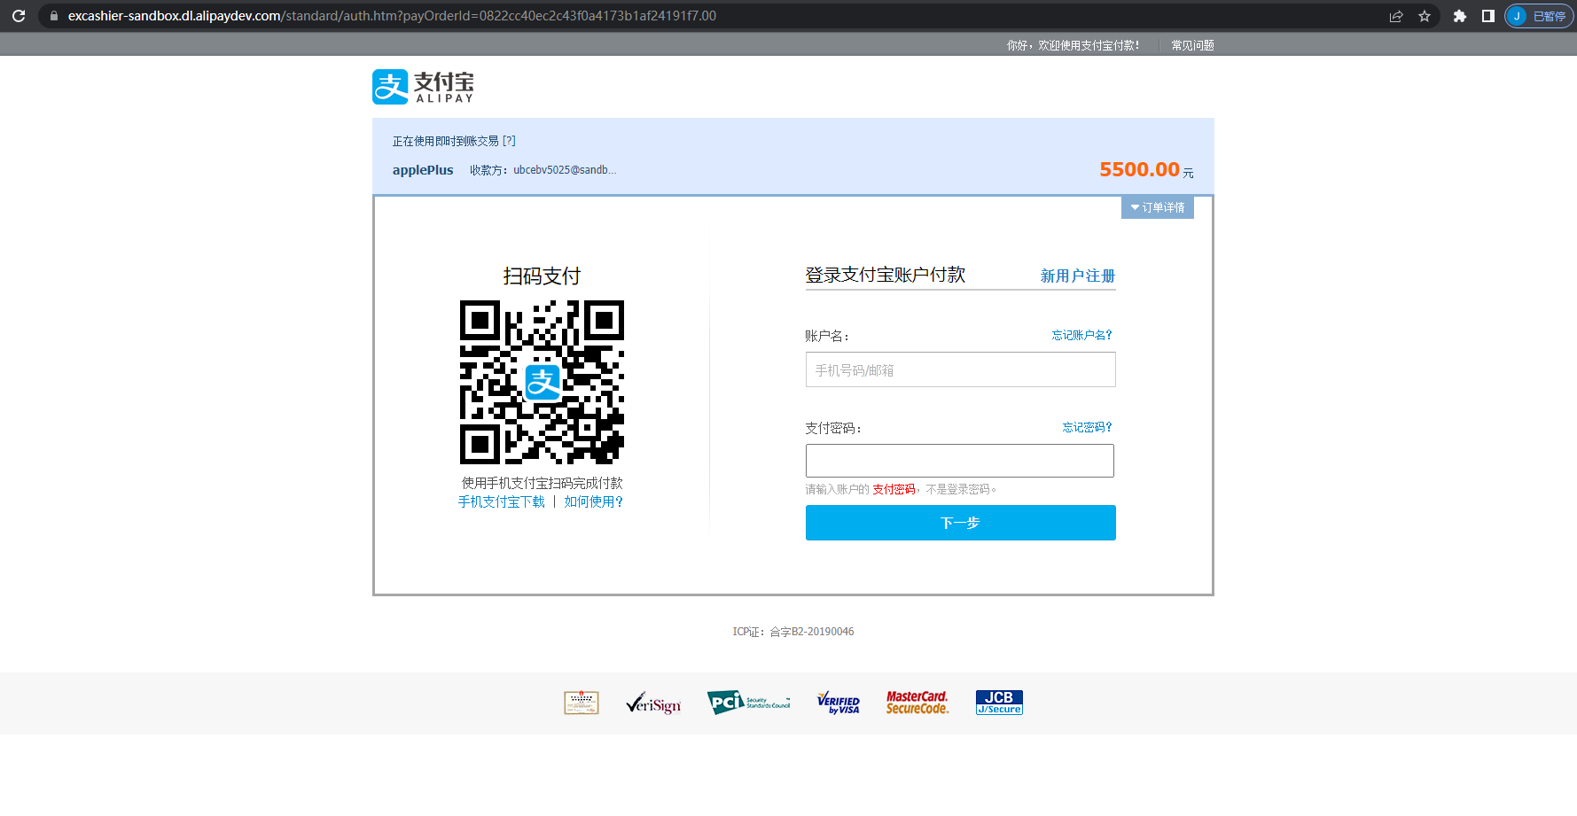Viewport: 1577px width, 816px height.
Task: Click the 忘记密码? link
Action: pyautogui.click(x=1087, y=427)
